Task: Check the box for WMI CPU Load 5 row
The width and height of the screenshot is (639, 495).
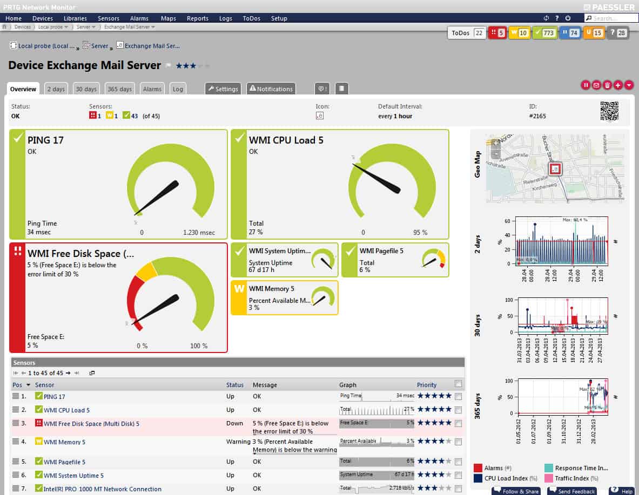Action: coord(458,410)
